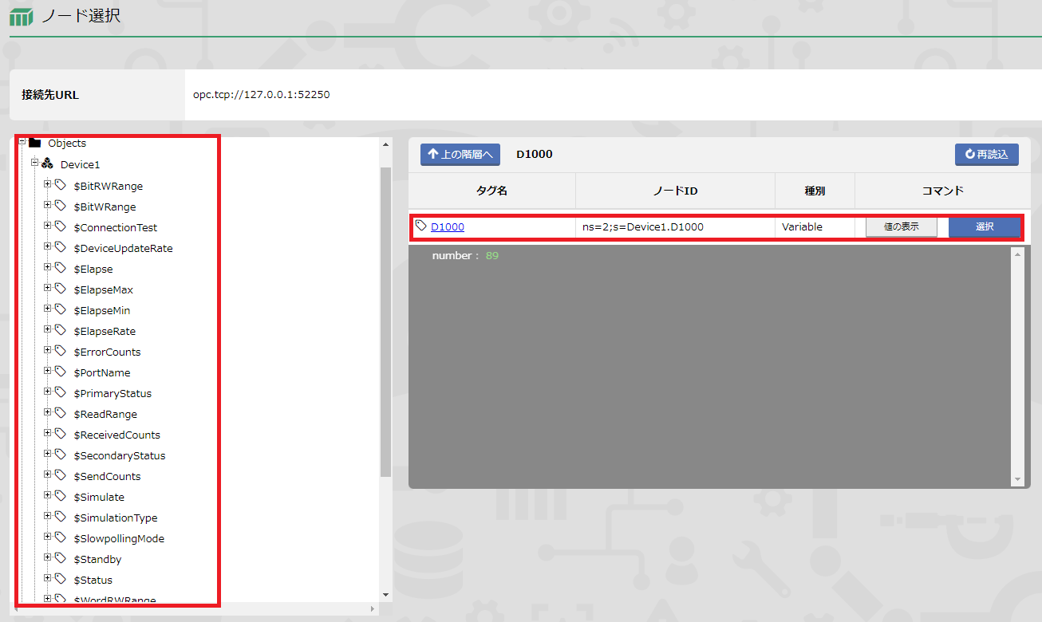Click the tag icon beside $ElapseMax
This screenshot has width=1042, height=622.
pyautogui.click(x=60, y=288)
